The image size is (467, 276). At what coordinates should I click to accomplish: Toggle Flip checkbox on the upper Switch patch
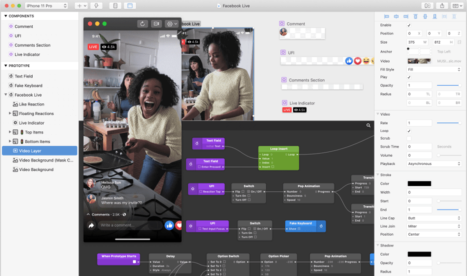point(243,191)
